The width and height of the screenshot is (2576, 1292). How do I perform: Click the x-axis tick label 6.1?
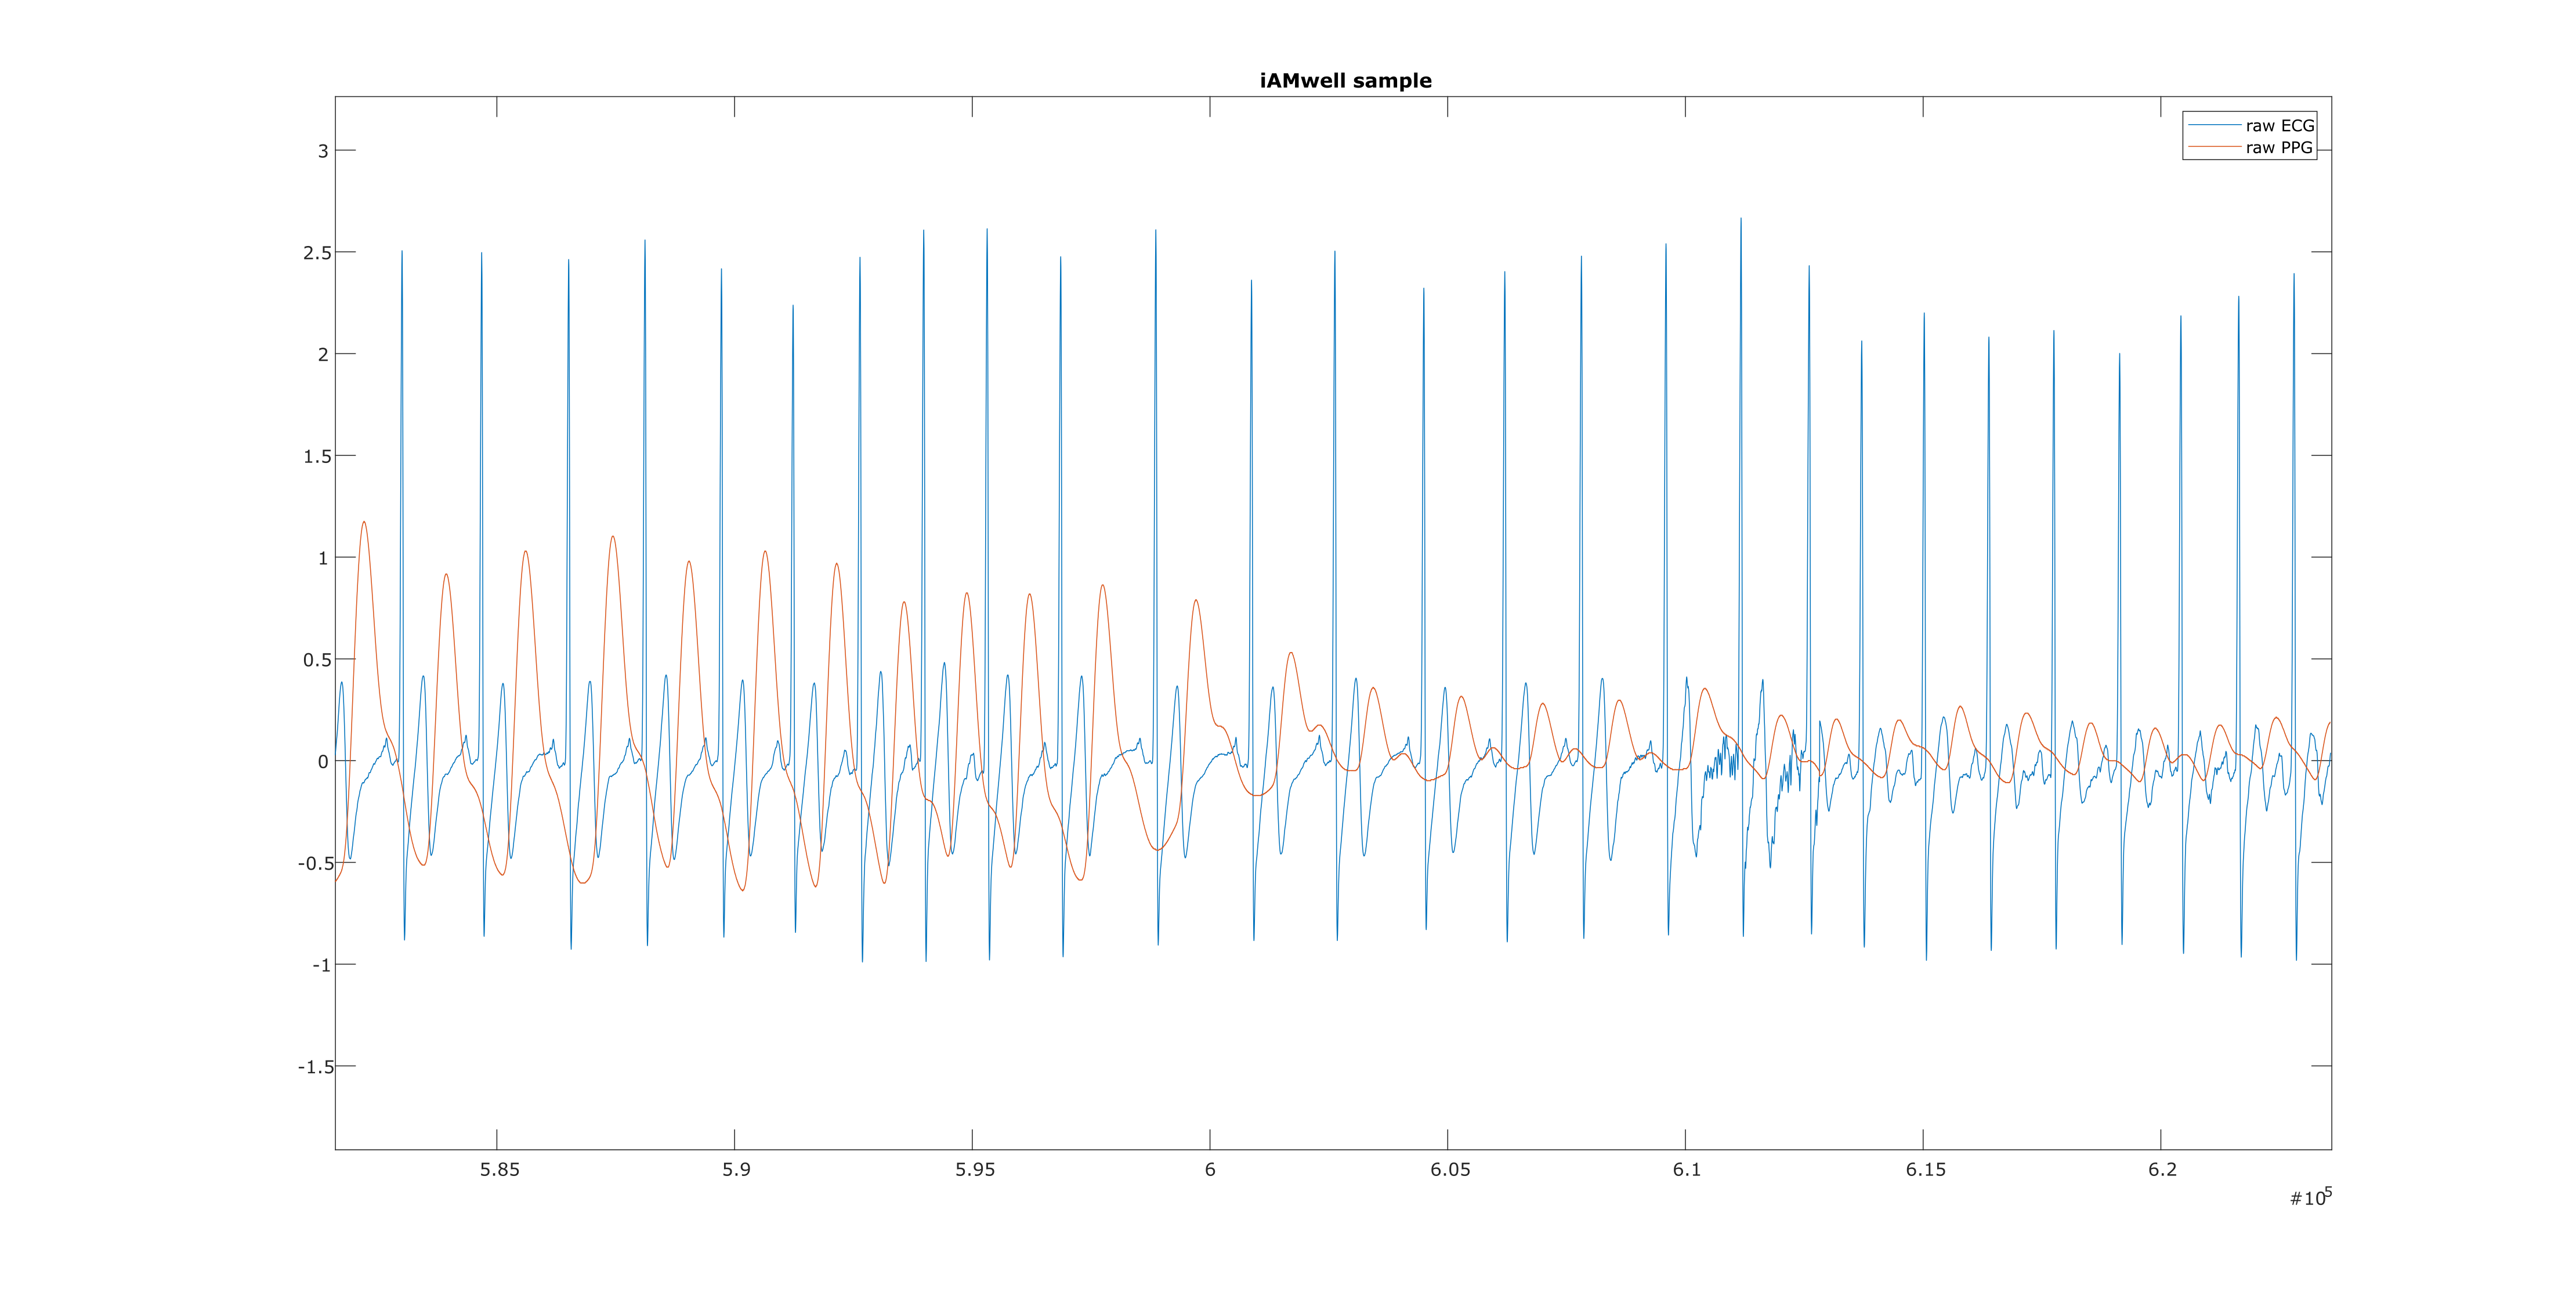click(x=1686, y=1170)
